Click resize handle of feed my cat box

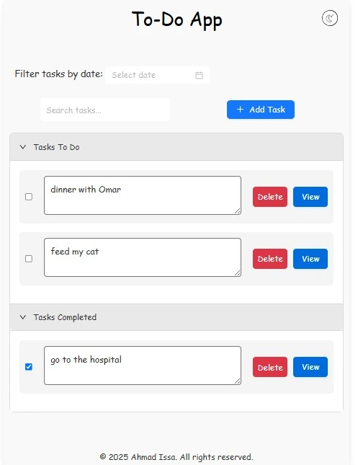click(238, 273)
